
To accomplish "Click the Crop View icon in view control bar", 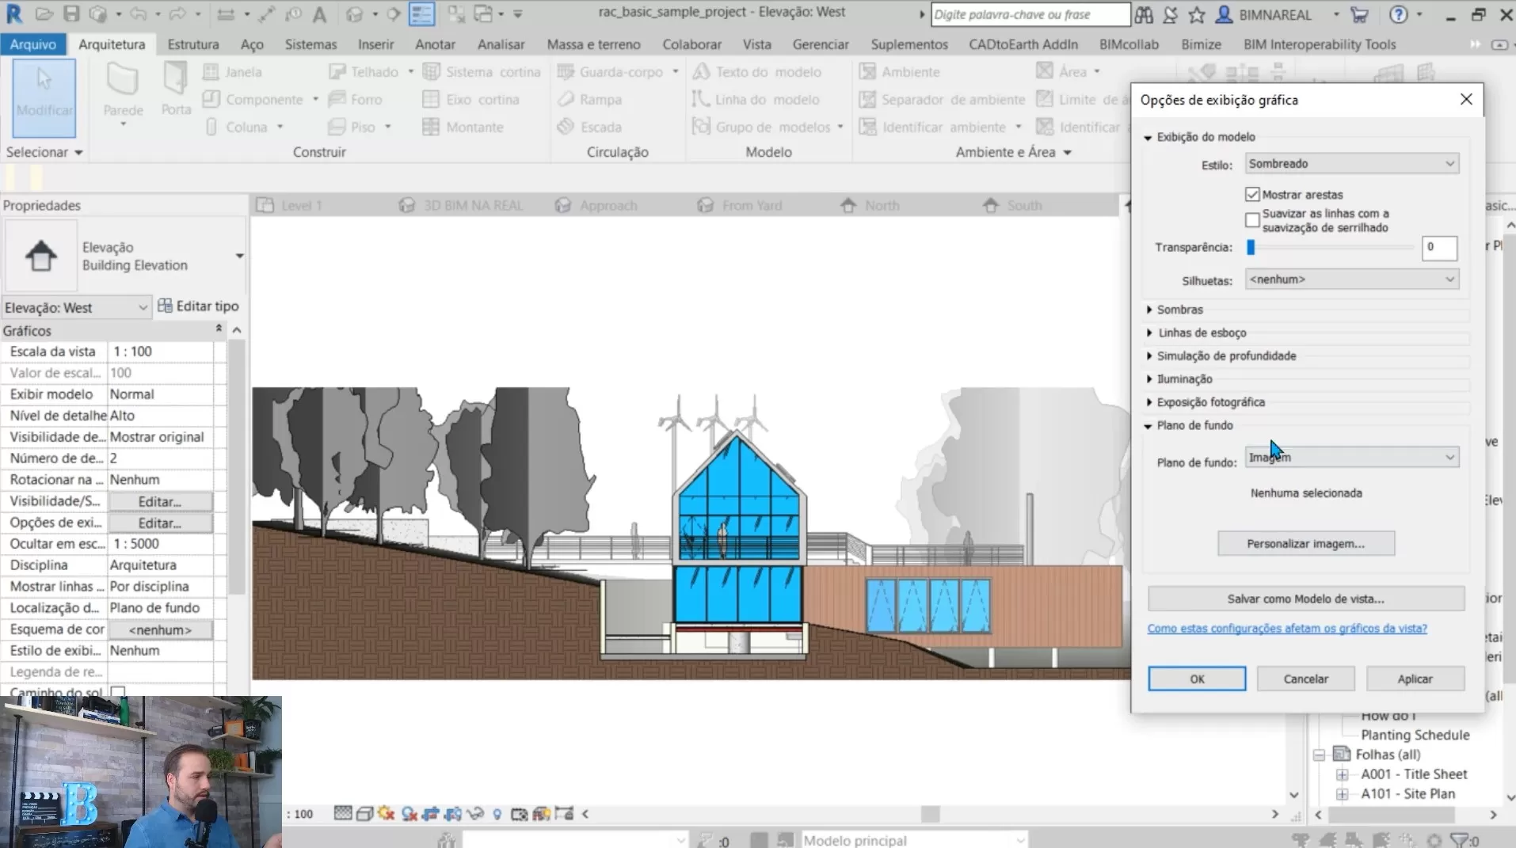I will [431, 814].
